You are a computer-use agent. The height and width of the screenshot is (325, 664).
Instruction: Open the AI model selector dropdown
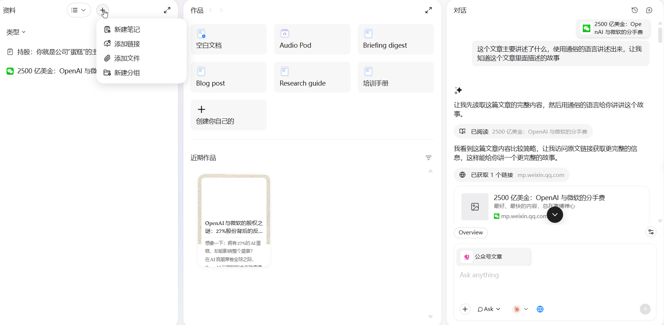[520, 309]
